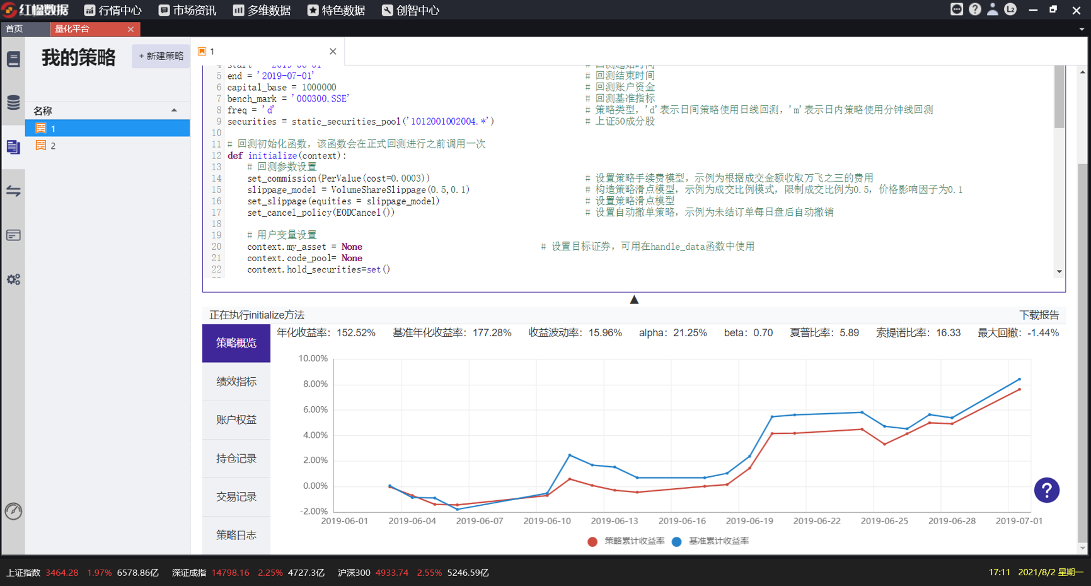Collapse code editor using black triangle
The width and height of the screenshot is (1091, 586).
(x=634, y=300)
